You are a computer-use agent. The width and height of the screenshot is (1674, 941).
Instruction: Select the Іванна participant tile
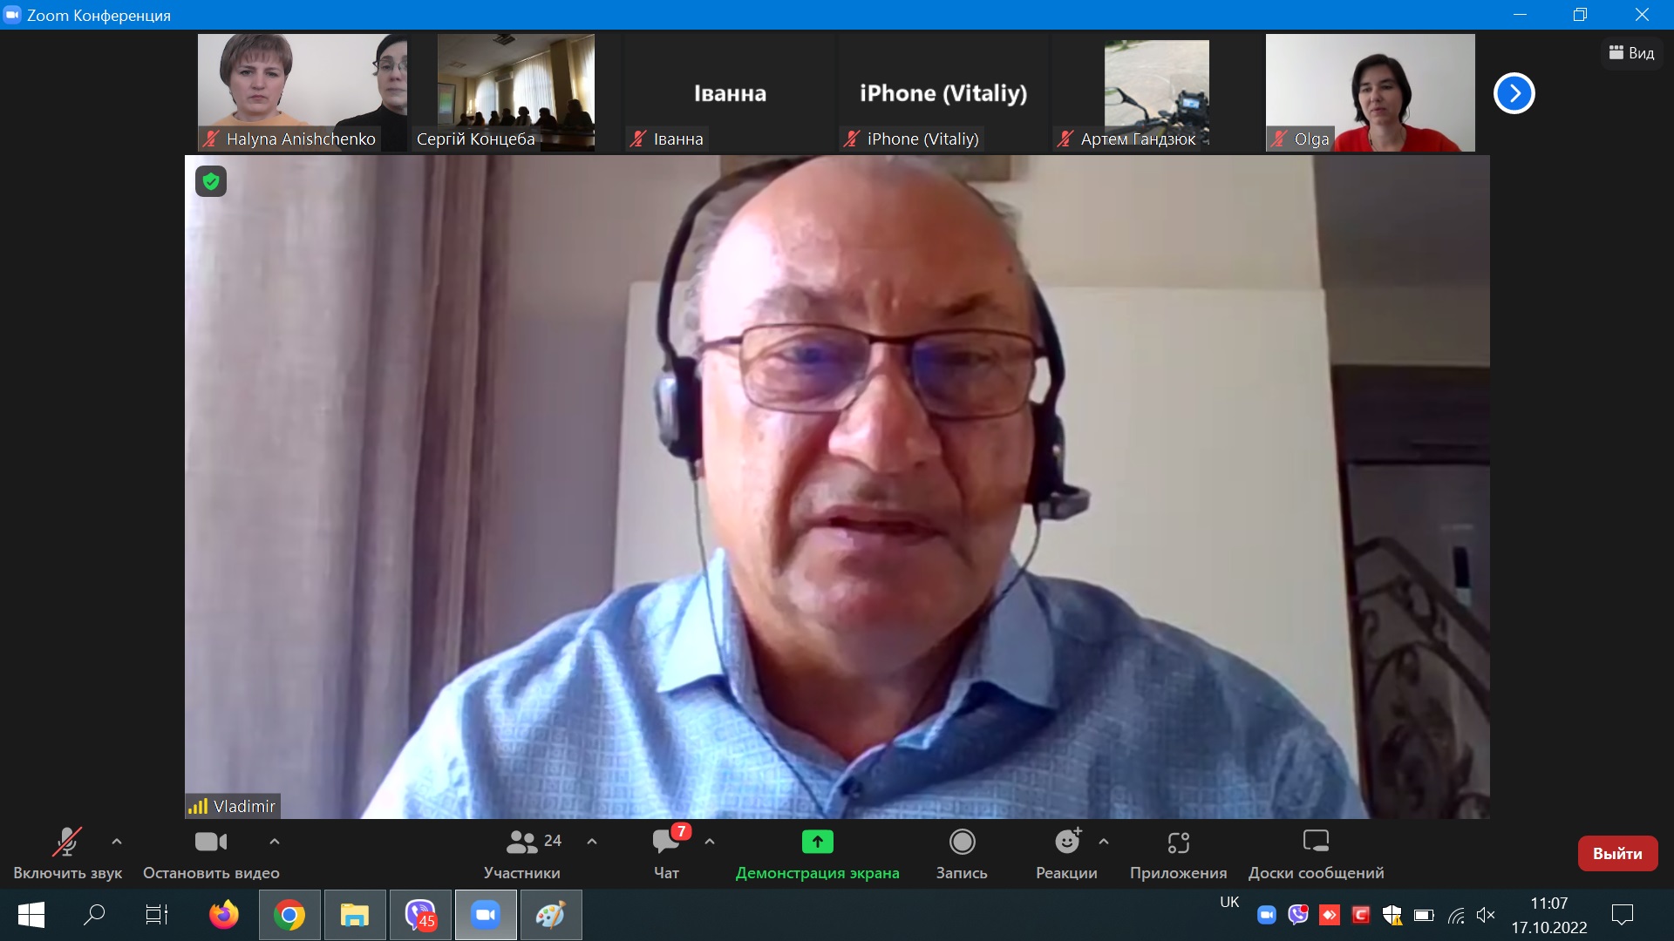pyautogui.click(x=730, y=92)
